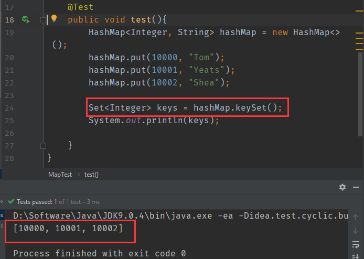This screenshot has width=364, height=259.
Task: Click line number 24 in the gutter
Action: (9, 108)
